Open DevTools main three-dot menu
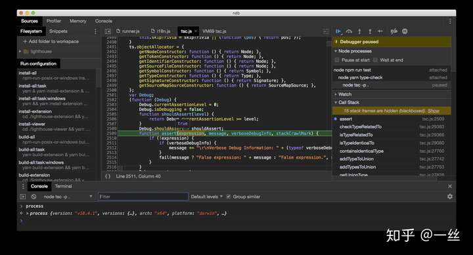 [x=450, y=21]
